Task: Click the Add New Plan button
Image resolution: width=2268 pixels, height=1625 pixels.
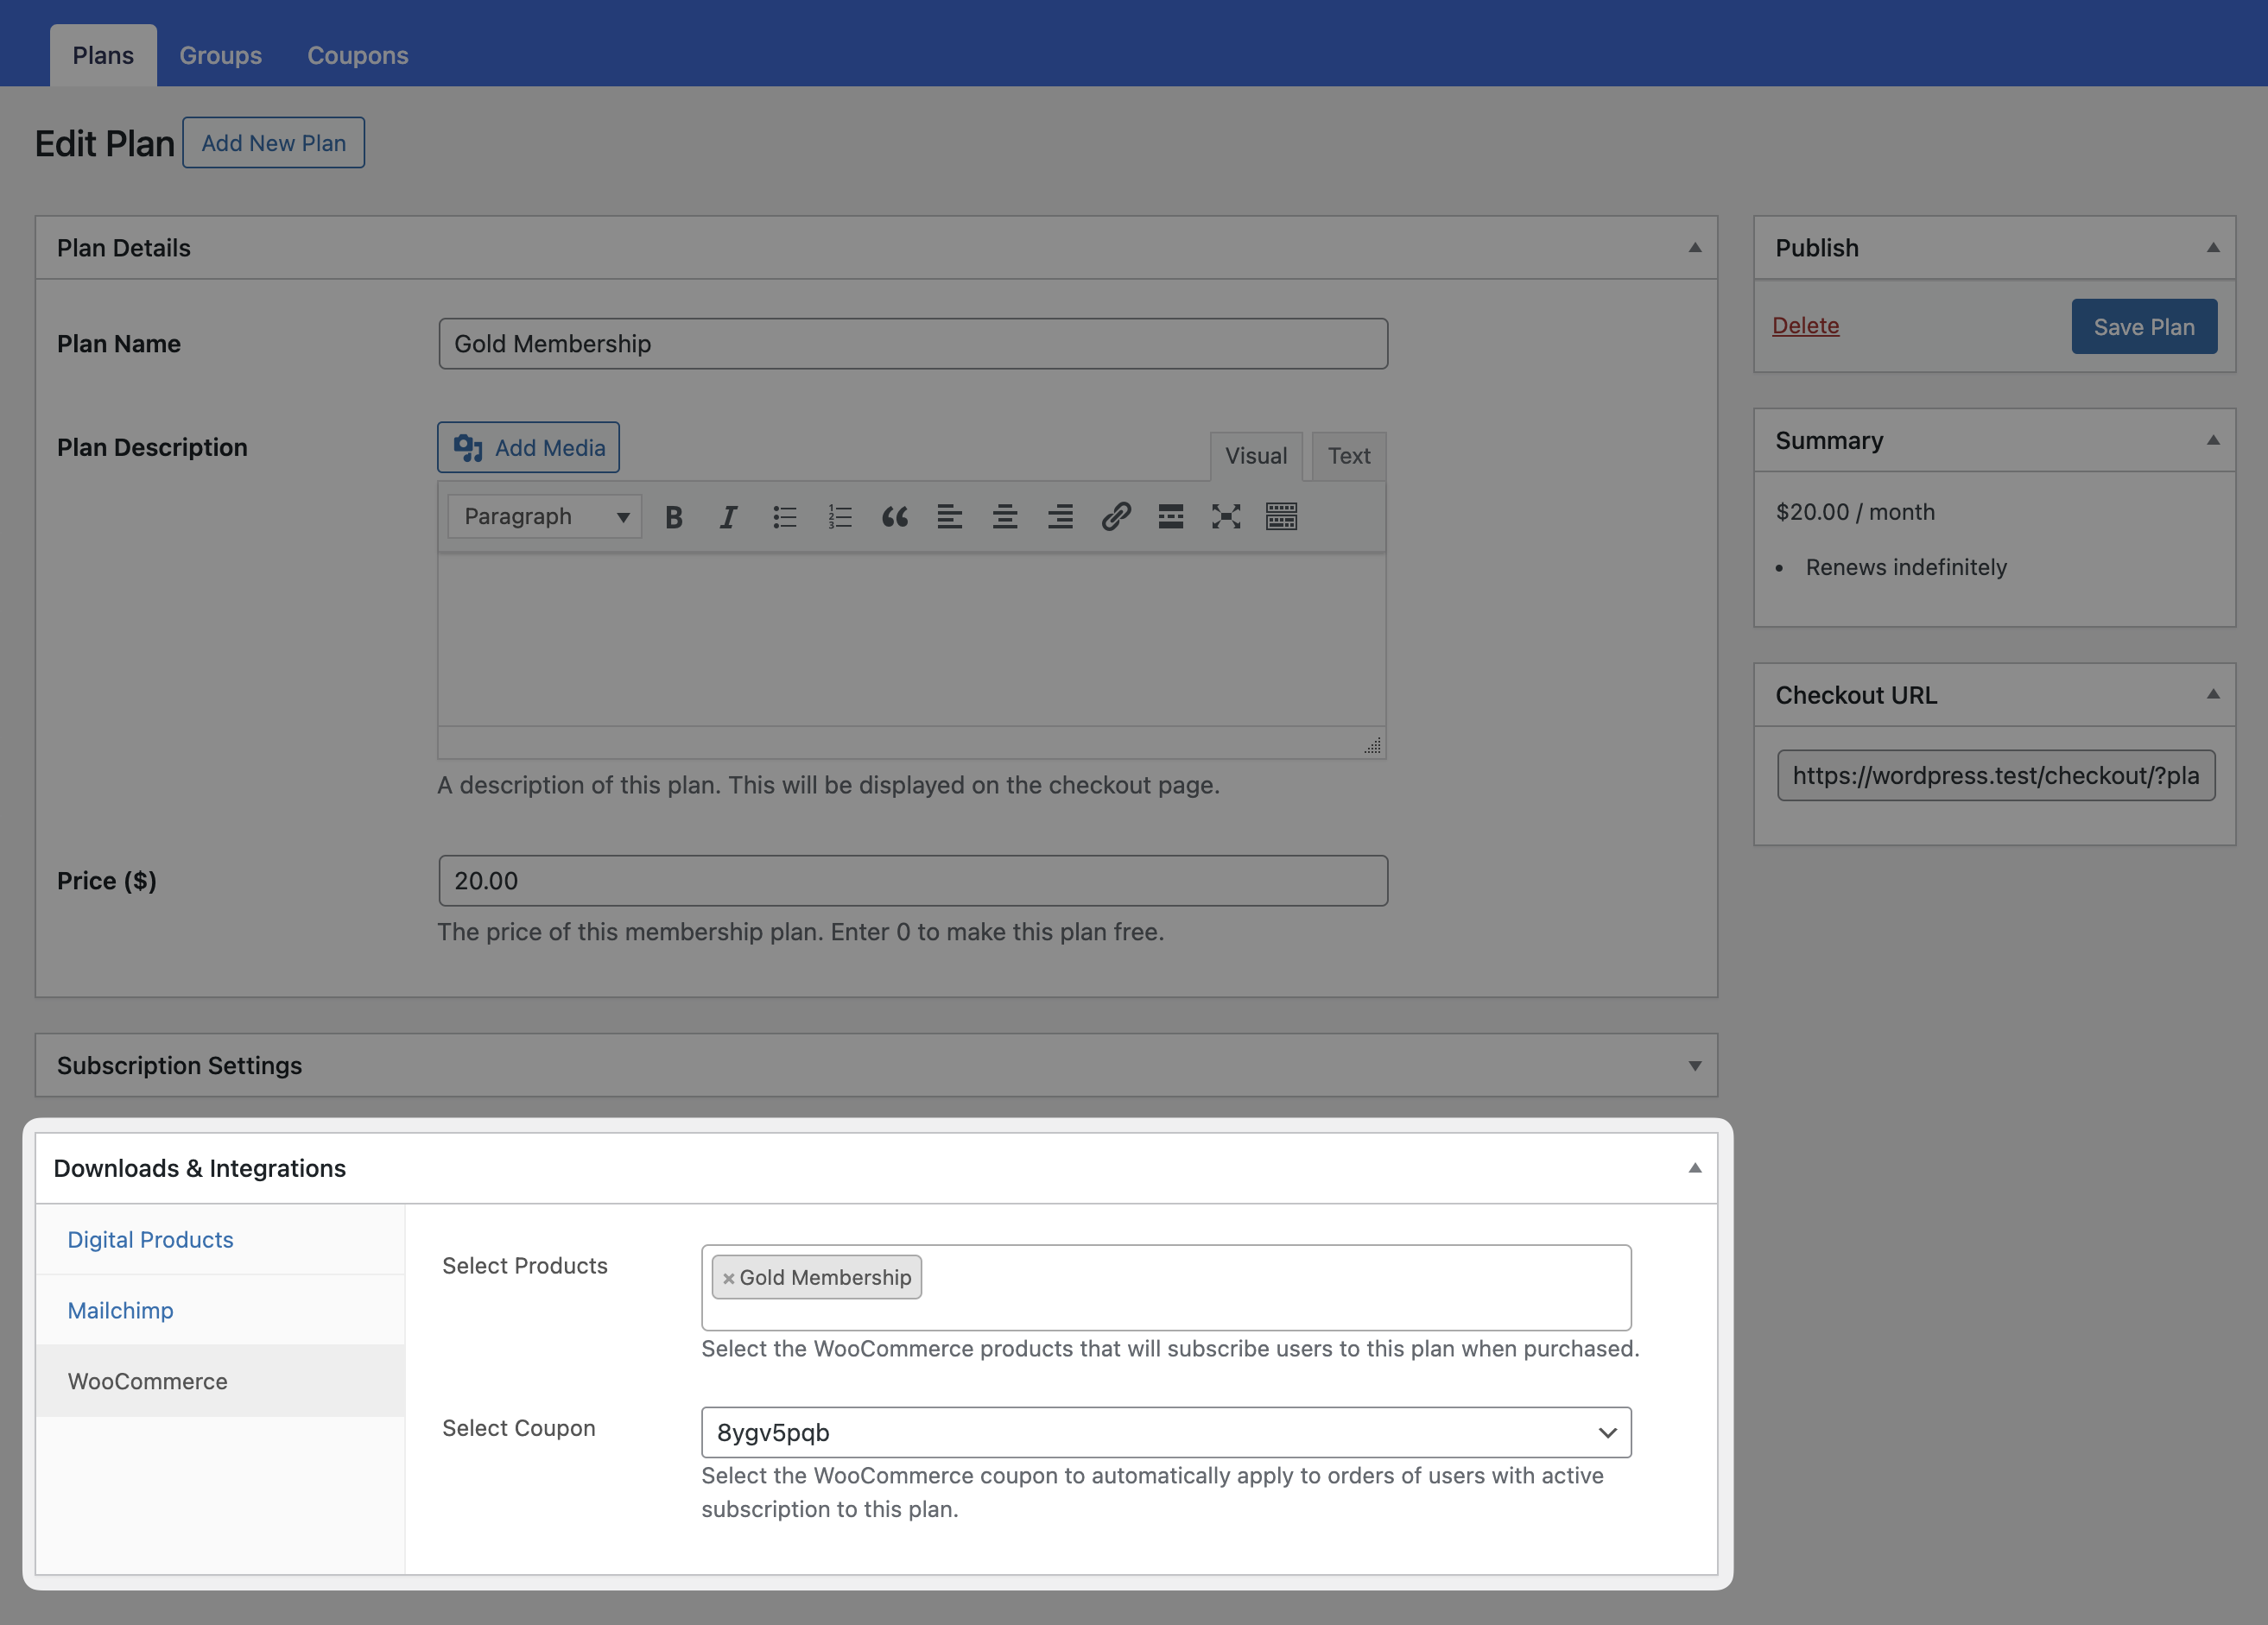Action: coord(274,143)
